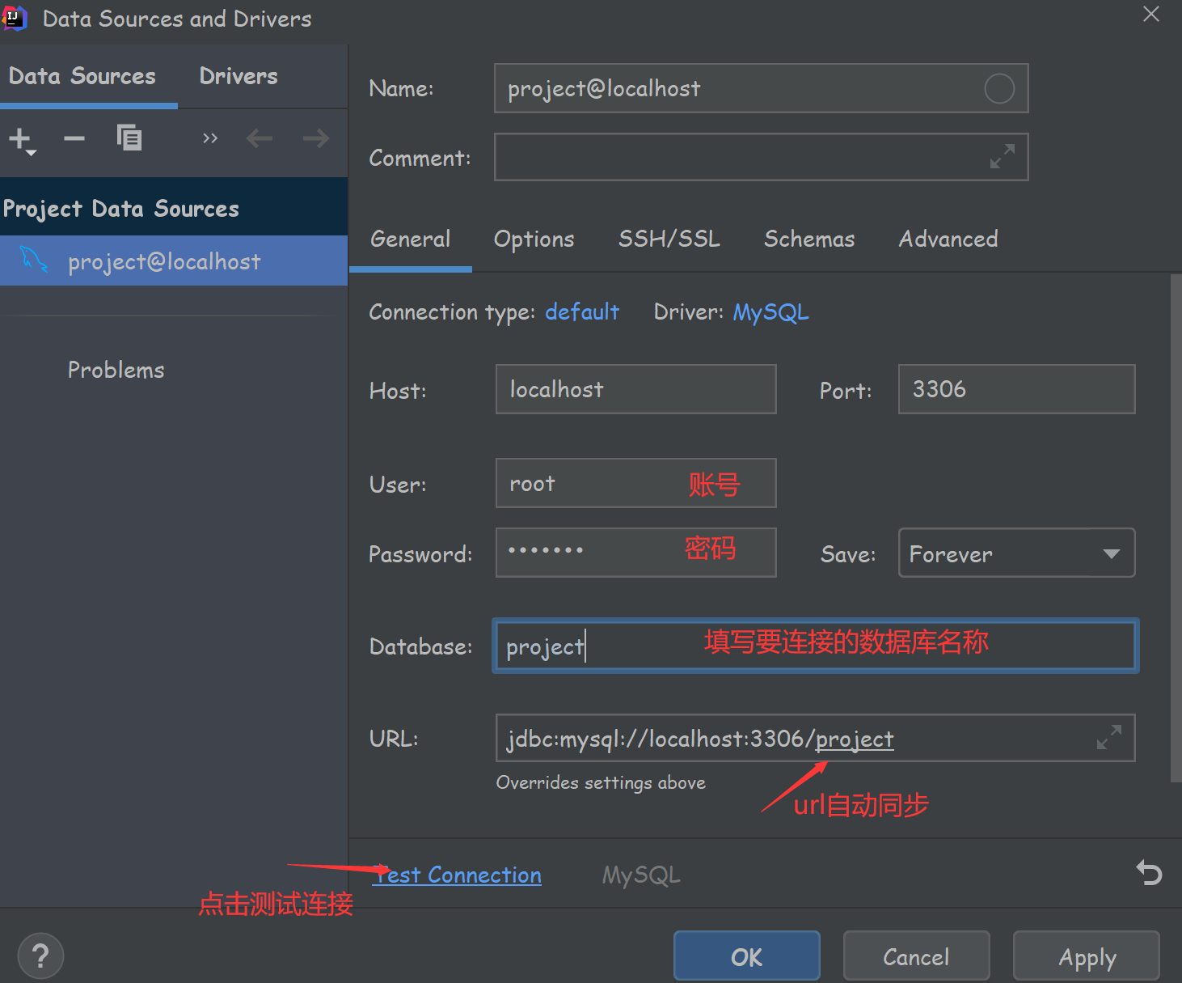Click the forward navigation arrow

[315, 138]
